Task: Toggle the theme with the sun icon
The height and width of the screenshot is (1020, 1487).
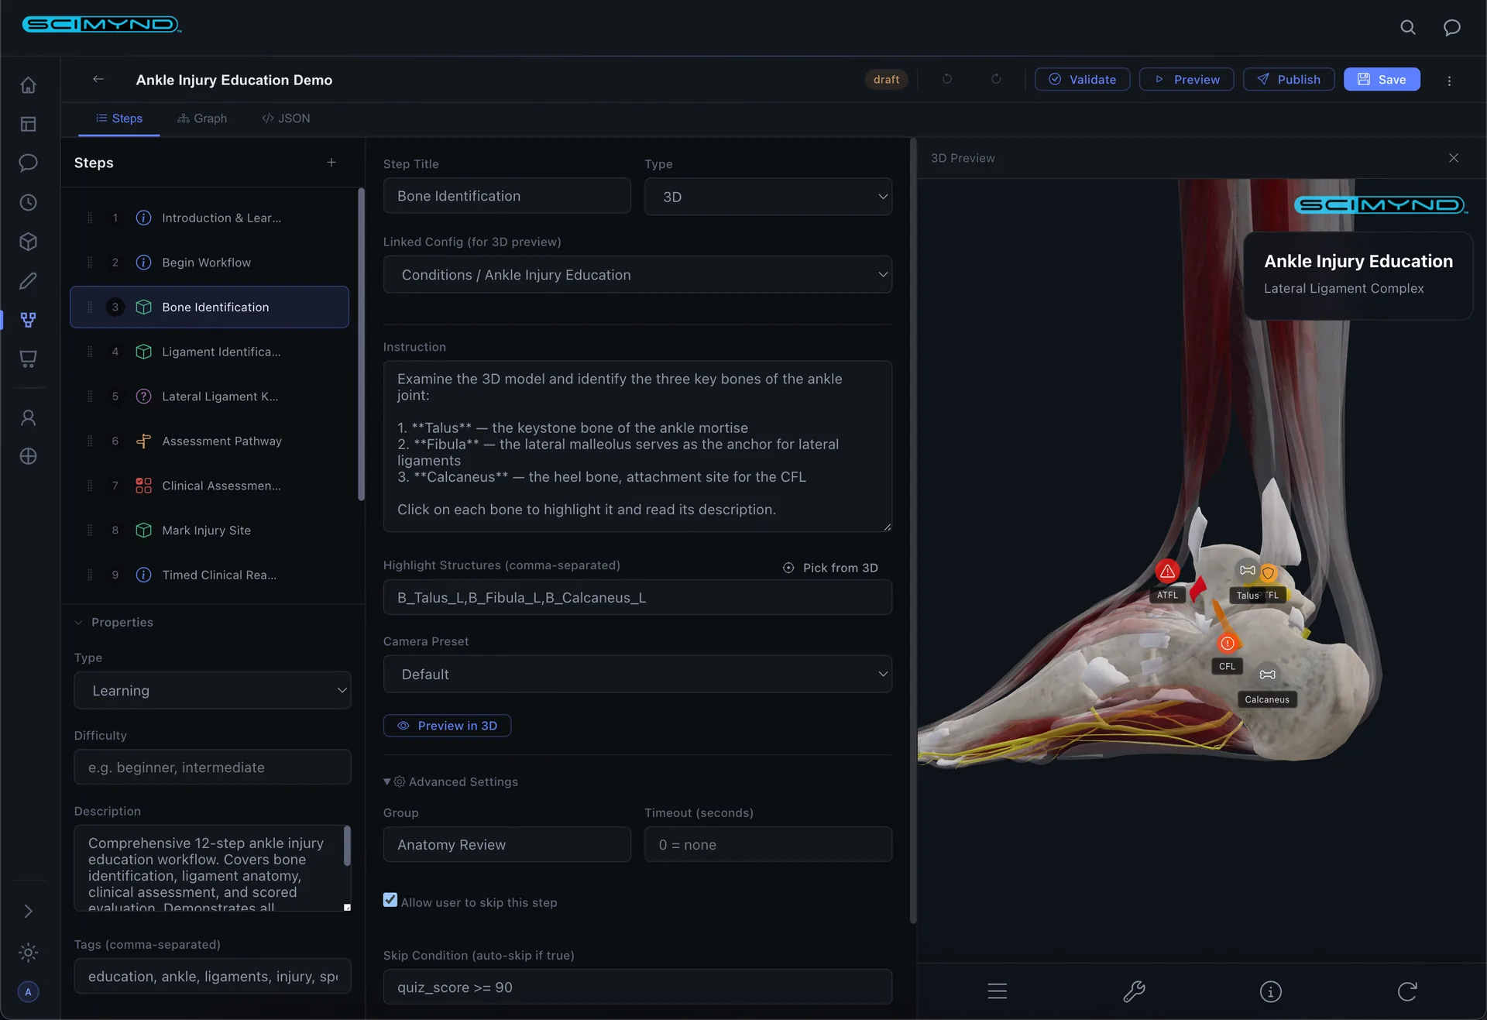Action: point(29,952)
